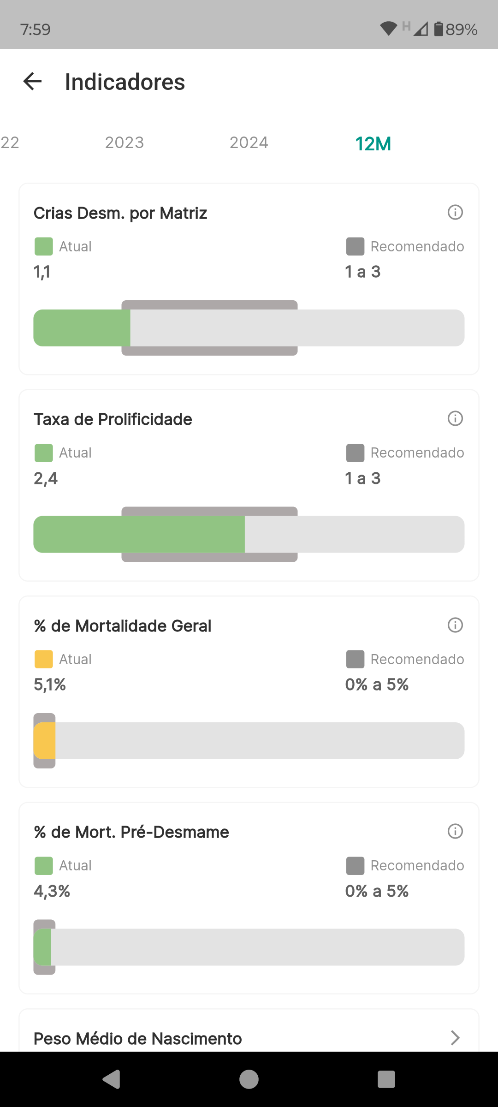The image size is (498, 1107).
Task: Expand Peso Médio de Nascimento chevron
Action: (x=455, y=1038)
